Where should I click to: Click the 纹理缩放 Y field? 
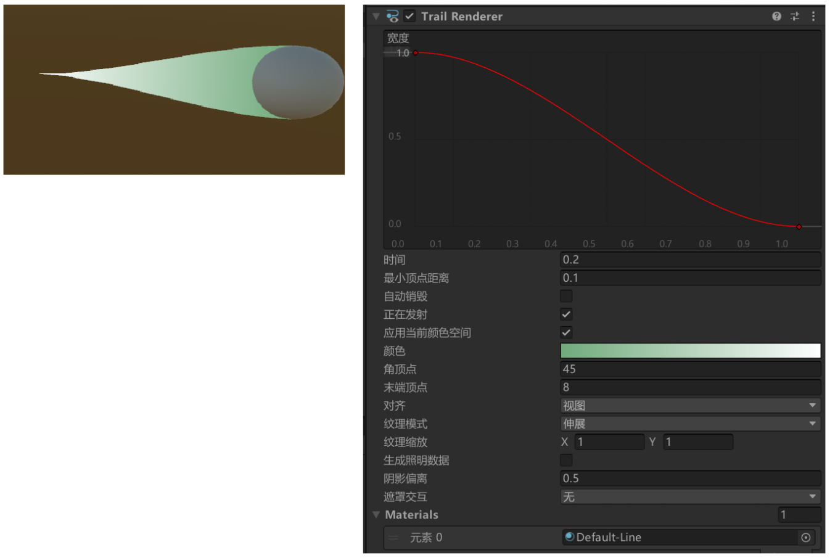coord(698,442)
